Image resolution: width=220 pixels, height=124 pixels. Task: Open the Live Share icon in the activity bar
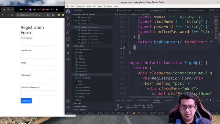[x=68, y=59]
